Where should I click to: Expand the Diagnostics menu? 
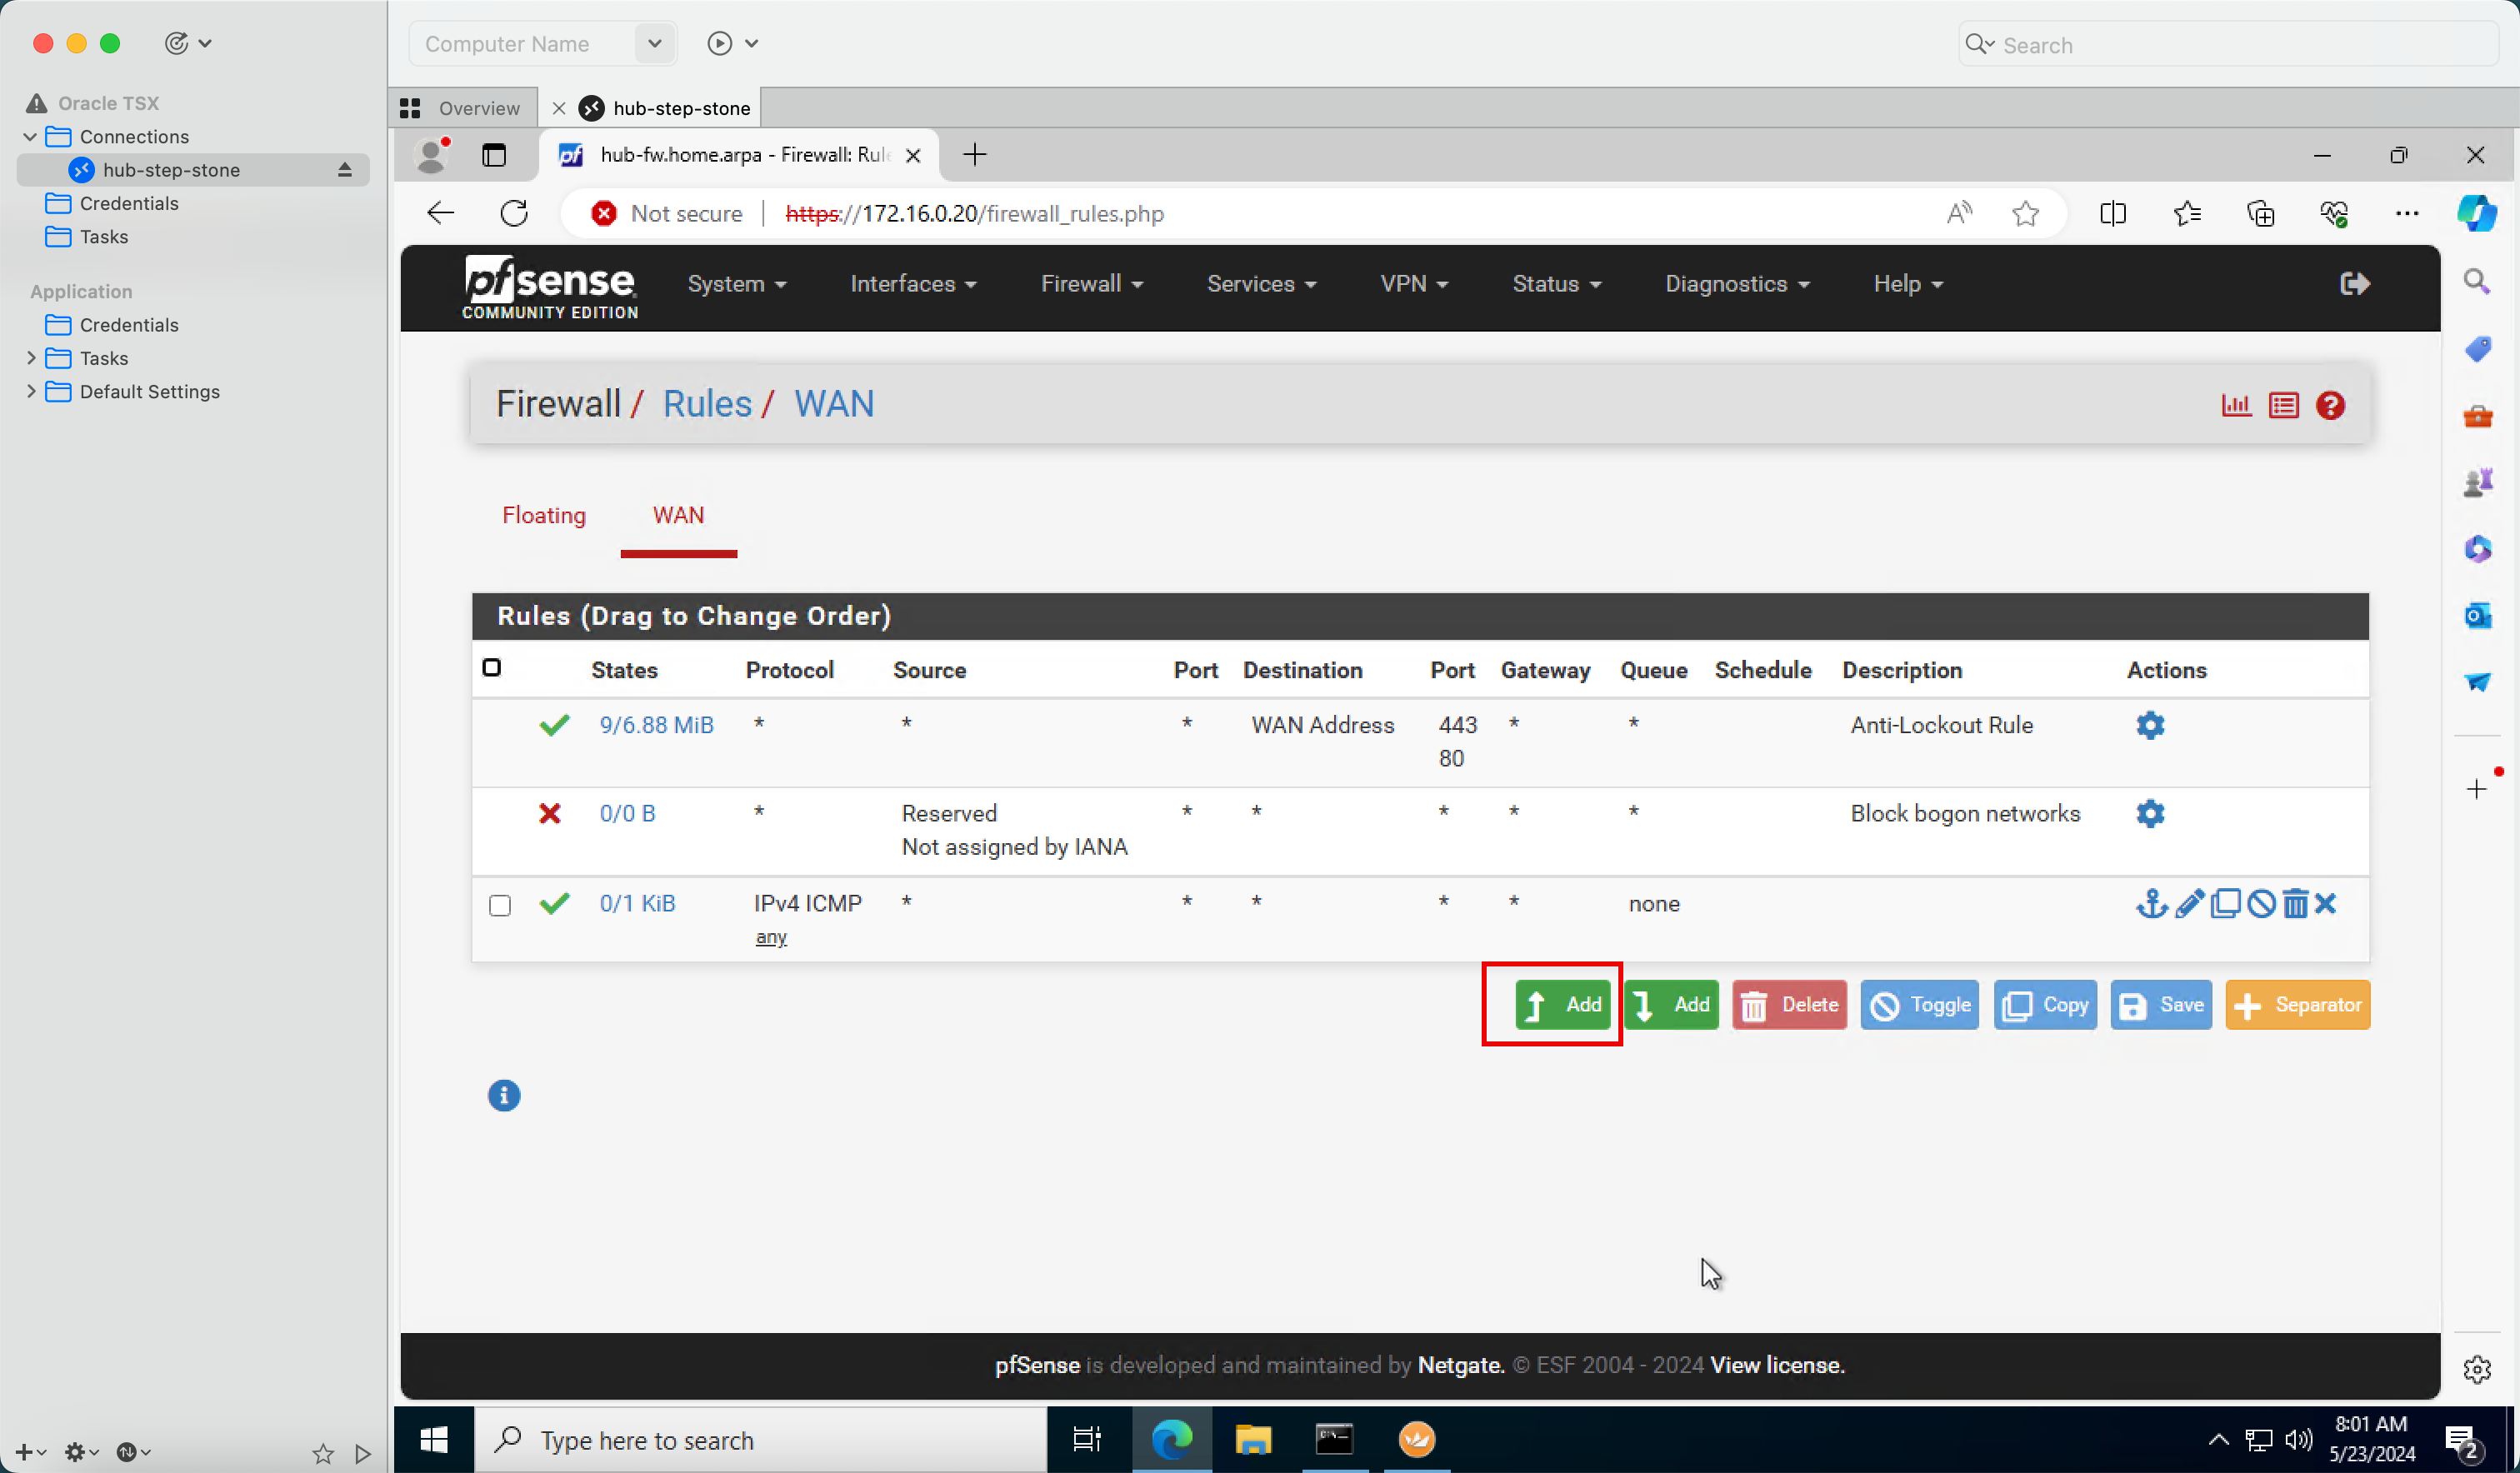coord(1737,284)
